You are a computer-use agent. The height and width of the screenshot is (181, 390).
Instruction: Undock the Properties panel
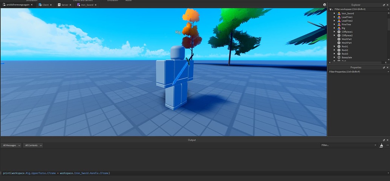click(x=384, y=67)
